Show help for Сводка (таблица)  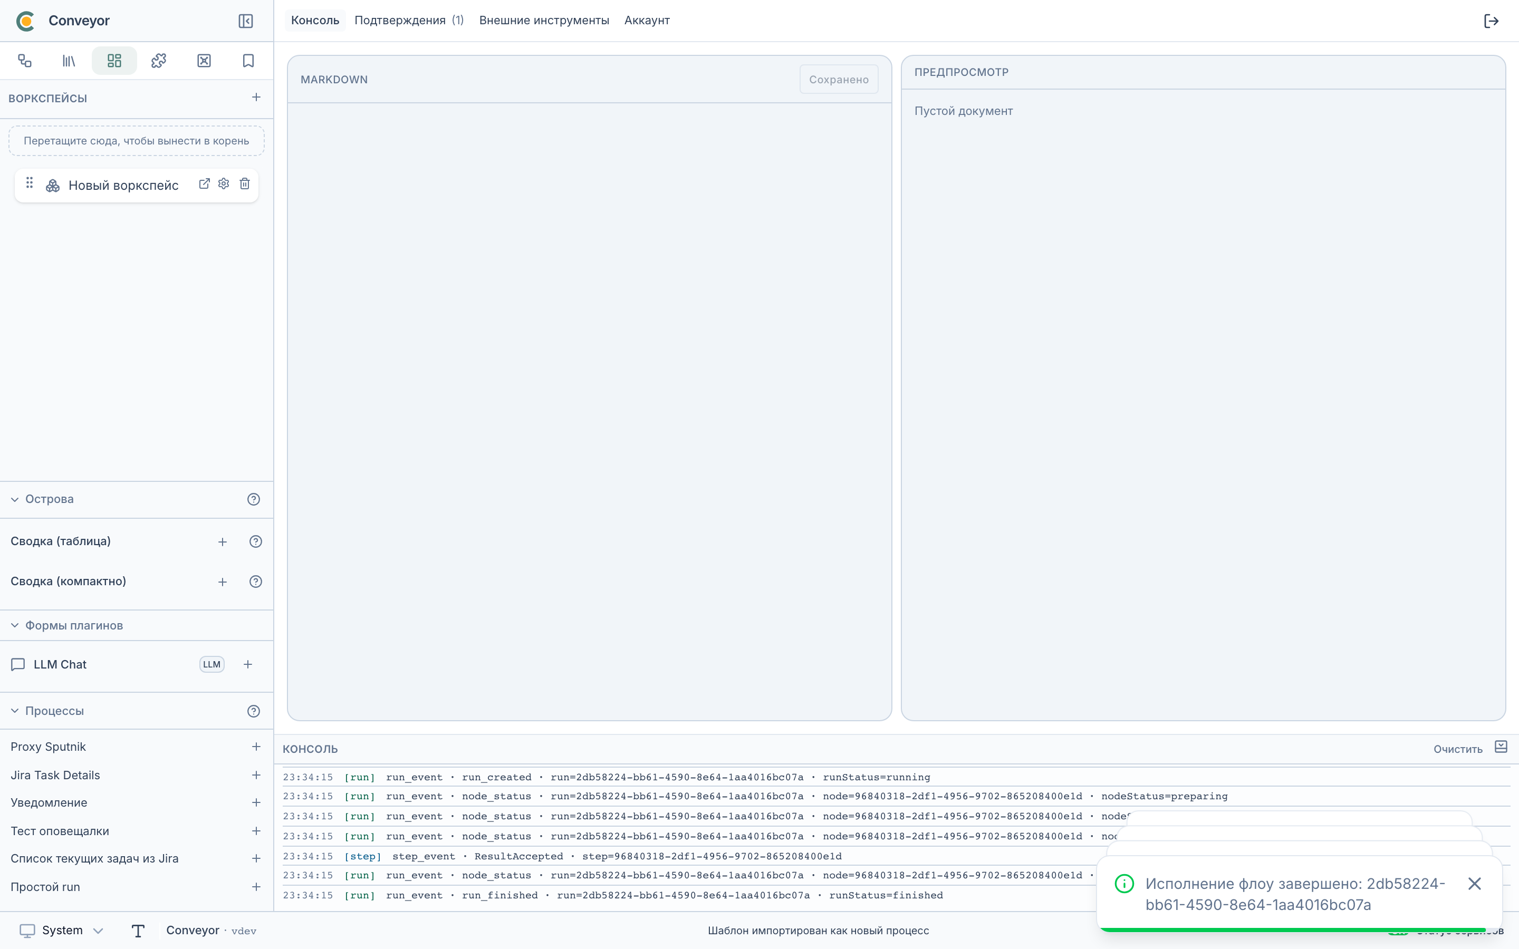coord(255,541)
